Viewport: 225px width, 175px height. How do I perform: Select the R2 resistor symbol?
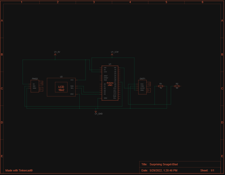[x=177, y=86]
